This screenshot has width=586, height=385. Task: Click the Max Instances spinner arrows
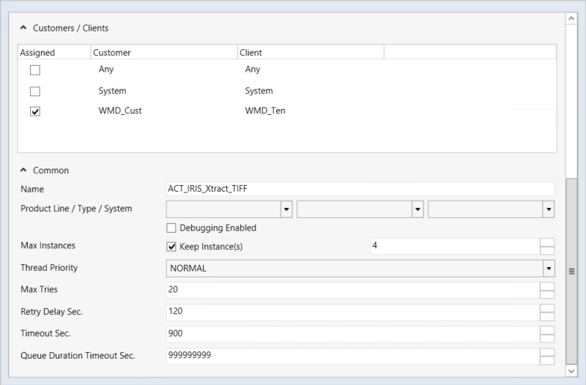pos(546,247)
